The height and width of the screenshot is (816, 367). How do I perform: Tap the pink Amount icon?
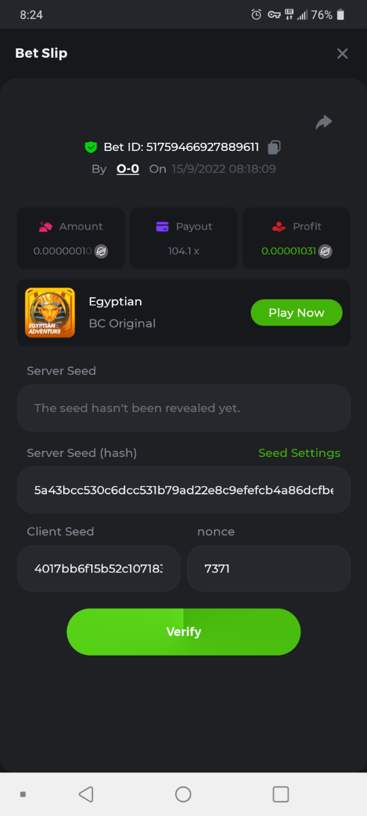46,226
